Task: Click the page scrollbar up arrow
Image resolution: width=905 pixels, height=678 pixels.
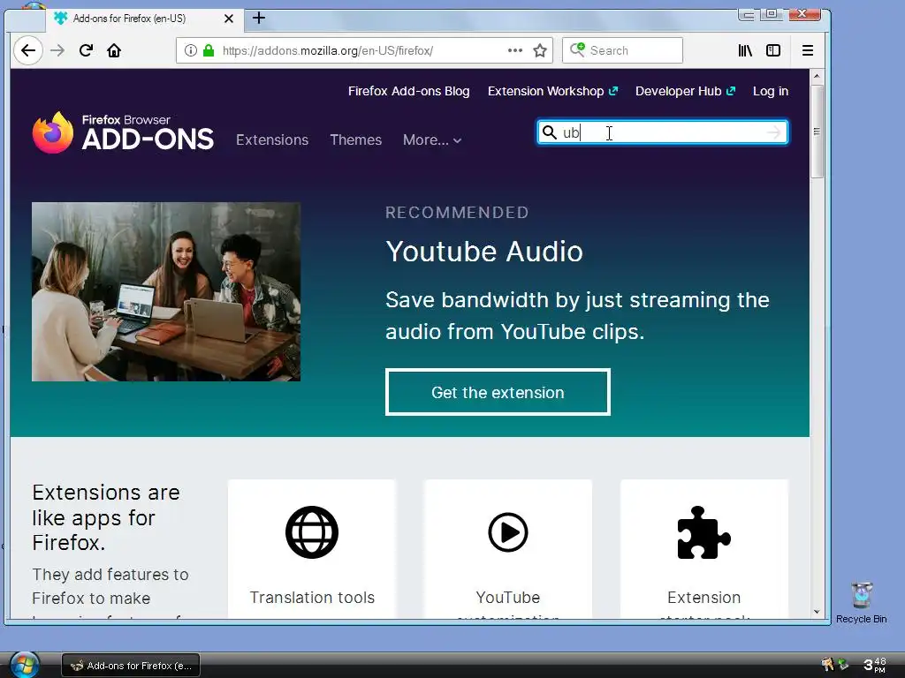Action: [816, 76]
